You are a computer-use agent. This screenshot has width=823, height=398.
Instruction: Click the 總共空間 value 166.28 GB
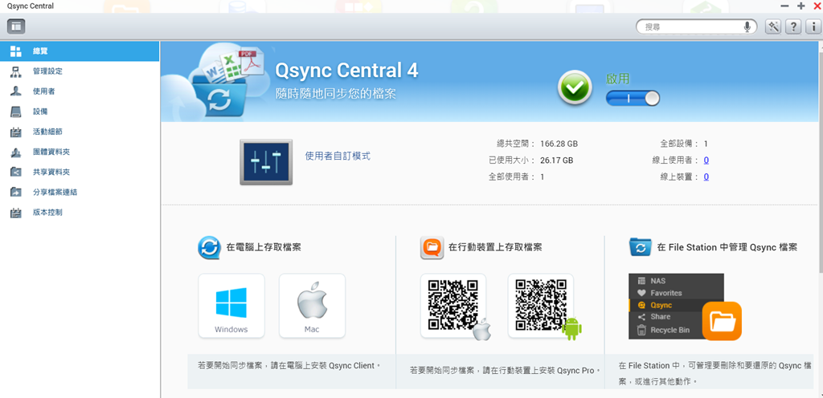[559, 144]
